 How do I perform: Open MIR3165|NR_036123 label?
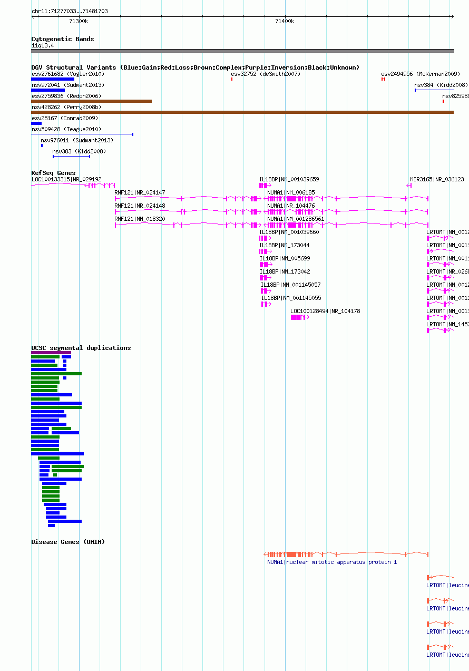tap(437, 179)
